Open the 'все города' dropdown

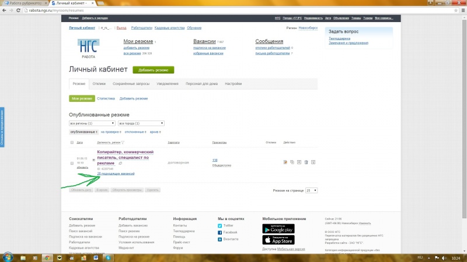click(141, 123)
